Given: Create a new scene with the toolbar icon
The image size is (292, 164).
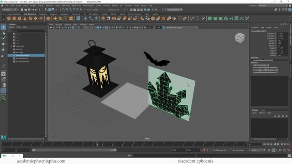Looking at the screenshot, I should point(22,10).
